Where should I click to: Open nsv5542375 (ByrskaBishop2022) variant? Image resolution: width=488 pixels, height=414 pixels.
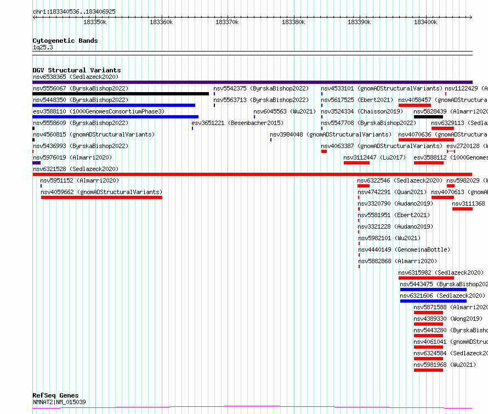(x=261, y=88)
